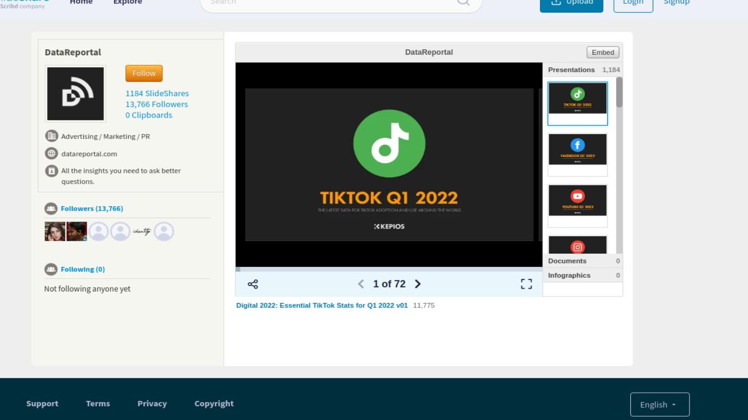Open the Following (0) heading link
Screen dimensions: 748x420
pyautogui.click(x=83, y=269)
